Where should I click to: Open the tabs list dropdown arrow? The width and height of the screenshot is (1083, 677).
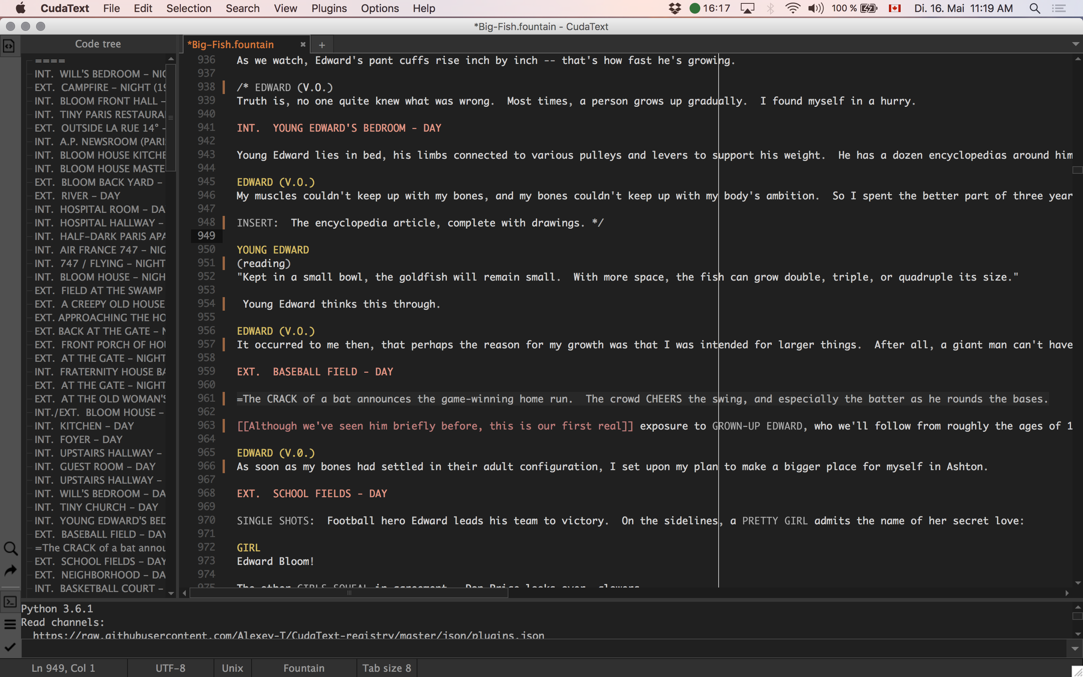tap(1075, 44)
